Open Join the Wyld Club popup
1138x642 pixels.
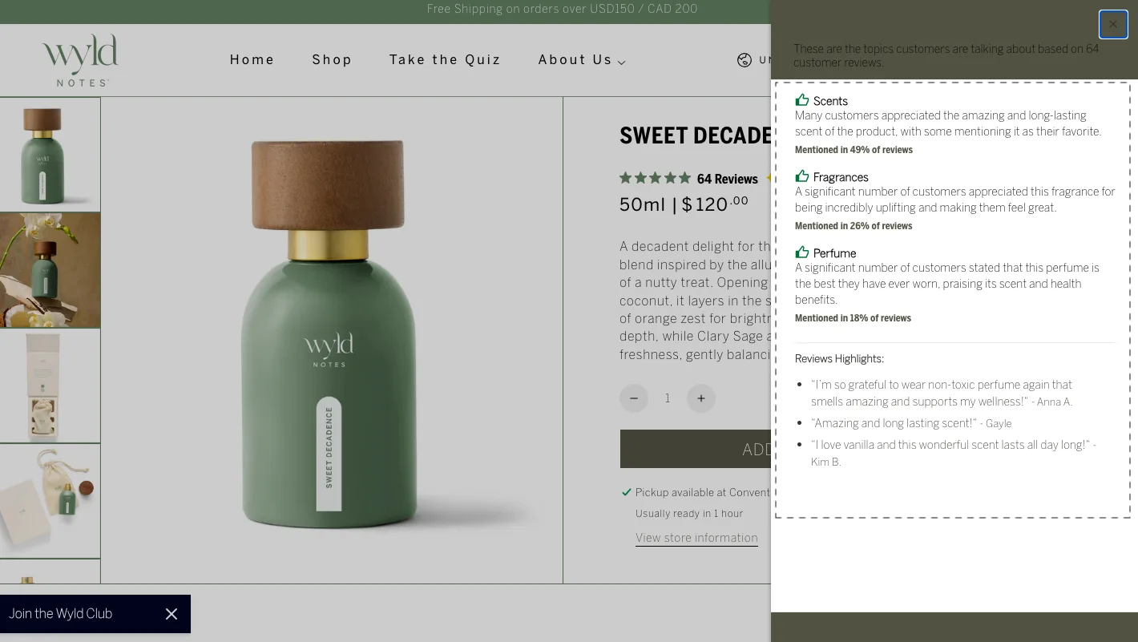point(61,614)
